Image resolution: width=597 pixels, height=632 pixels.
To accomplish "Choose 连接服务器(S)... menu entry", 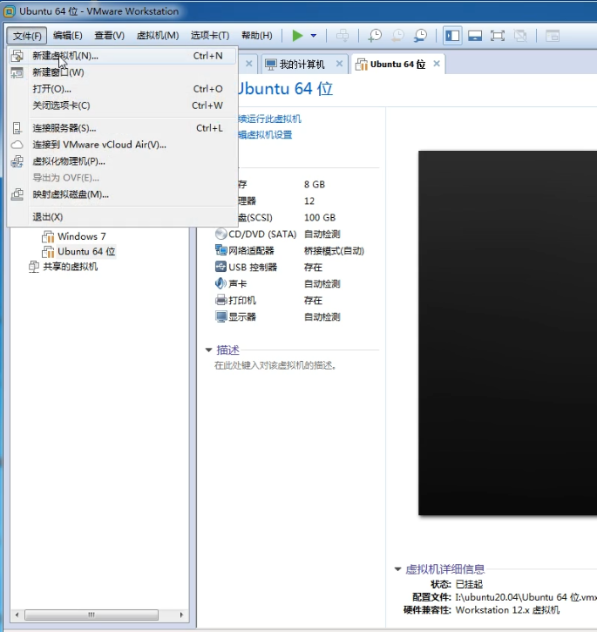I will tap(122, 128).
